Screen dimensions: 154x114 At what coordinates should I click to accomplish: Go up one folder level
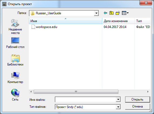(111, 13)
